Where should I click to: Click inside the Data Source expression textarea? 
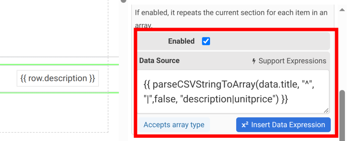click(233, 92)
